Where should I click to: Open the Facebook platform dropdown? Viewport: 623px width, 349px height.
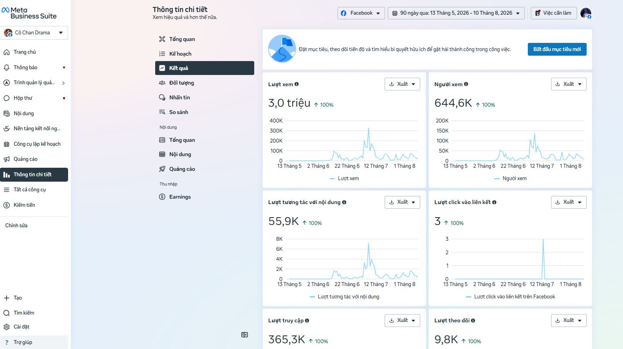(361, 13)
